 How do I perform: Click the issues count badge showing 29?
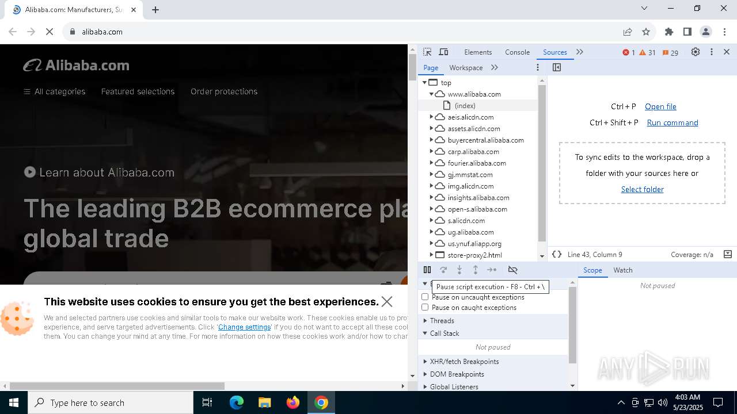[x=670, y=52]
